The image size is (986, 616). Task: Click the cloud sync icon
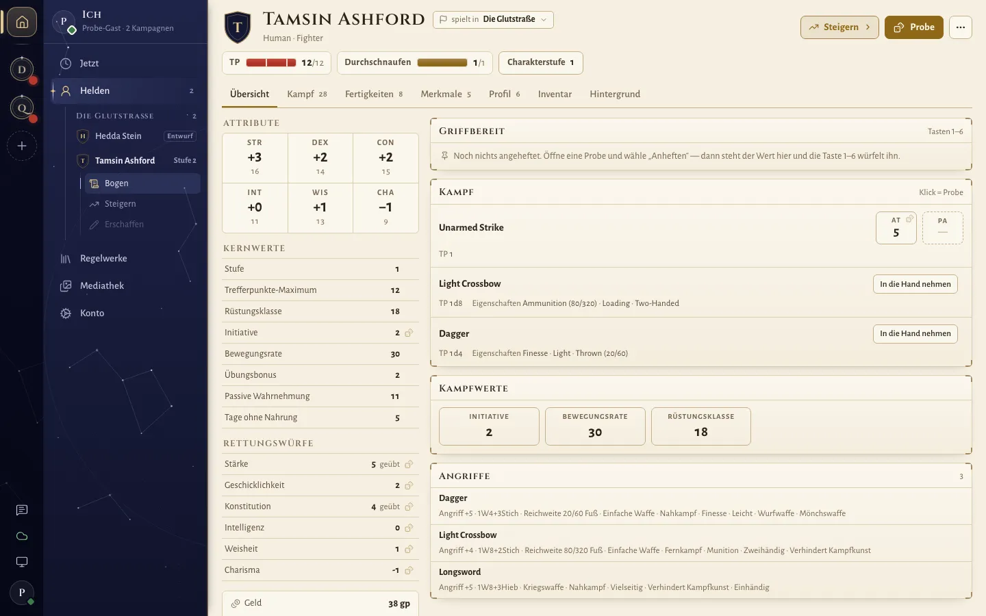point(22,536)
